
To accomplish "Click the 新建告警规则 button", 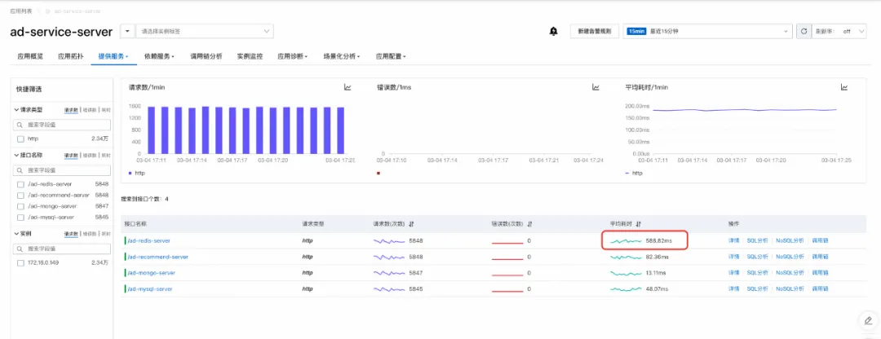I will coord(595,32).
